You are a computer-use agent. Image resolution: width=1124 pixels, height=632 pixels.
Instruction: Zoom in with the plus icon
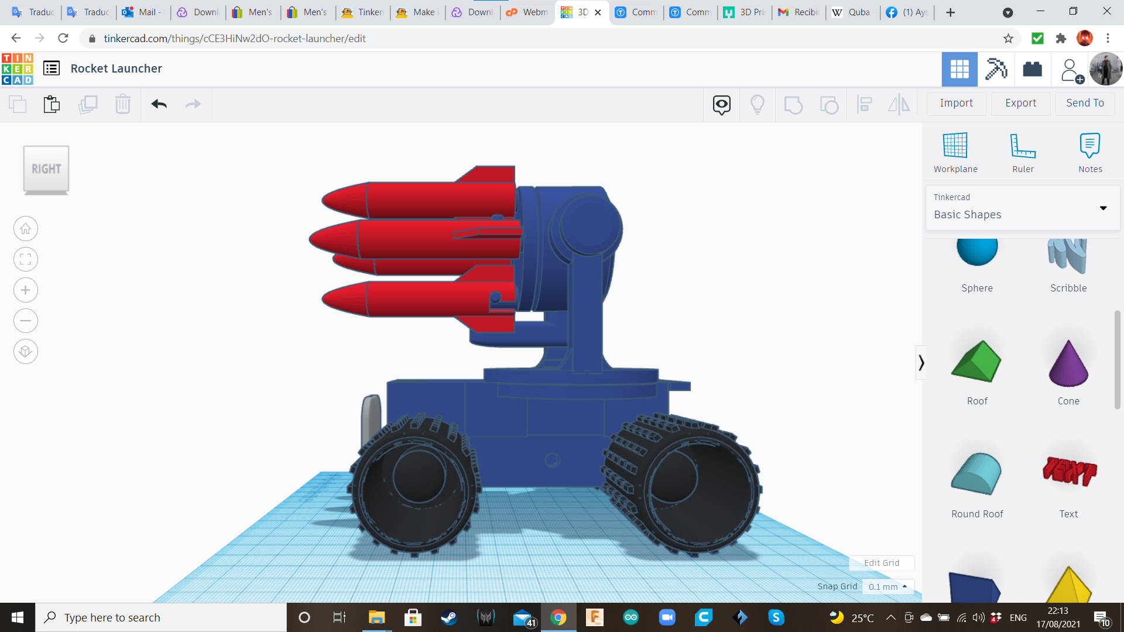tap(25, 290)
